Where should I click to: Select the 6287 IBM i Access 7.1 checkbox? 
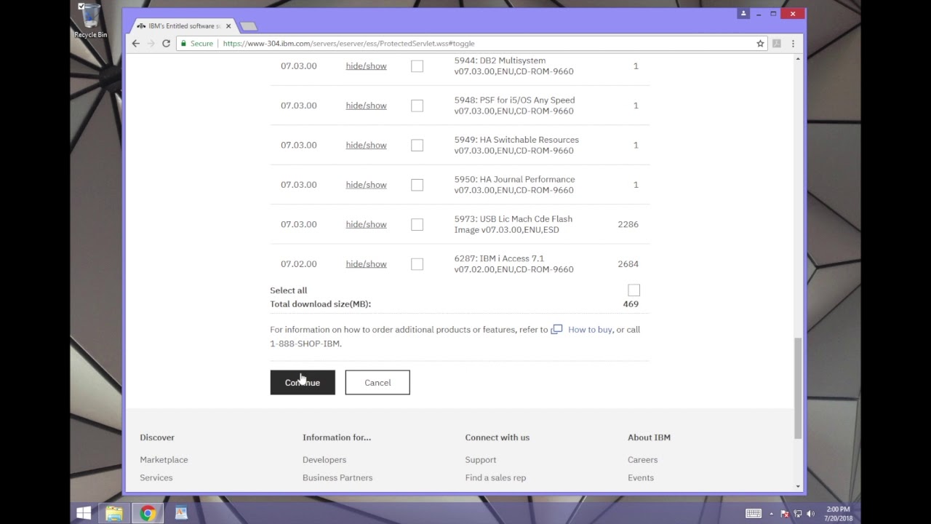(417, 264)
